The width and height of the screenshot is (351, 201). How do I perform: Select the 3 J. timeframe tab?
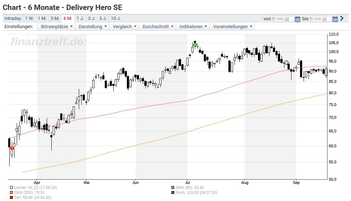coord(92,18)
